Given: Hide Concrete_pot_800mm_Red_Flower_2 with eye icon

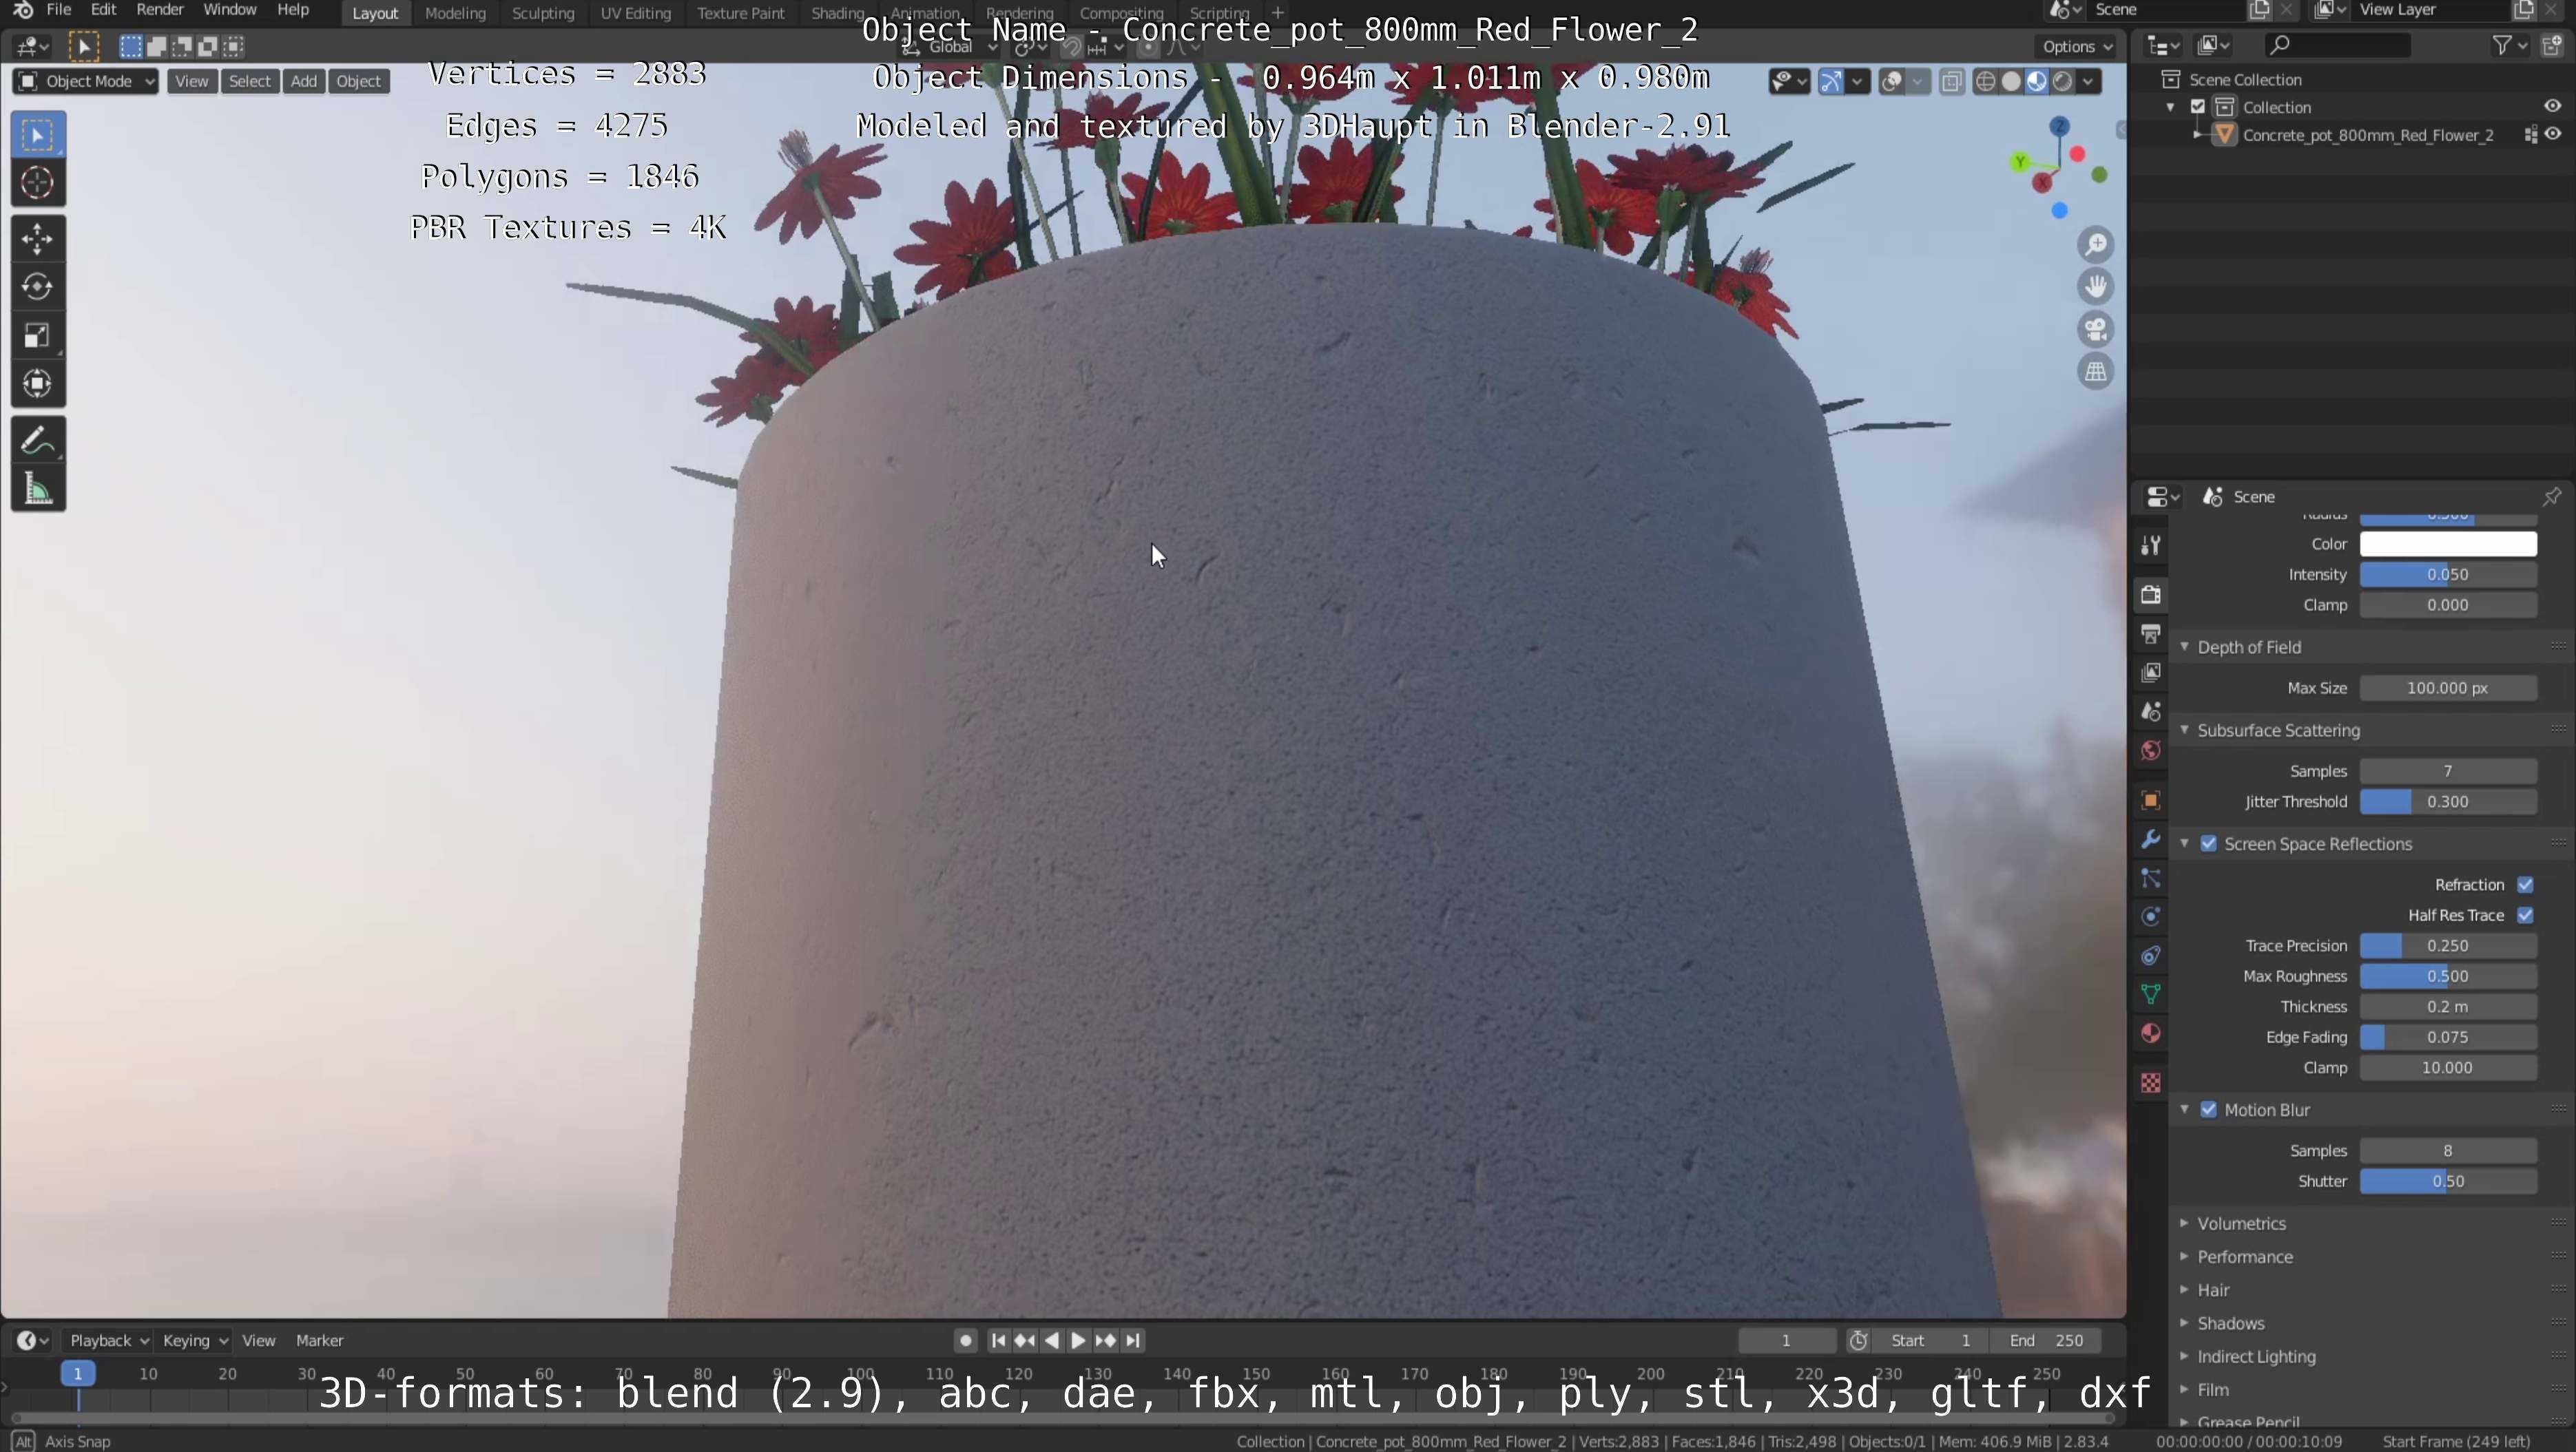Looking at the screenshot, I should point(2553,135).
